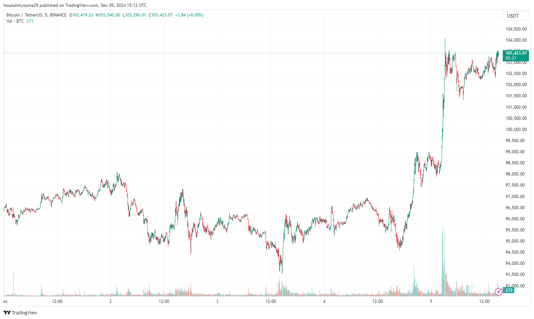534x319 pixels.
Task: Click the open value O103,419.23
Action: click(x=81, y=15)
